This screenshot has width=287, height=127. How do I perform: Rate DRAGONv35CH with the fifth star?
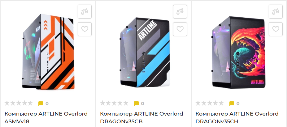[x=221, y=103]
